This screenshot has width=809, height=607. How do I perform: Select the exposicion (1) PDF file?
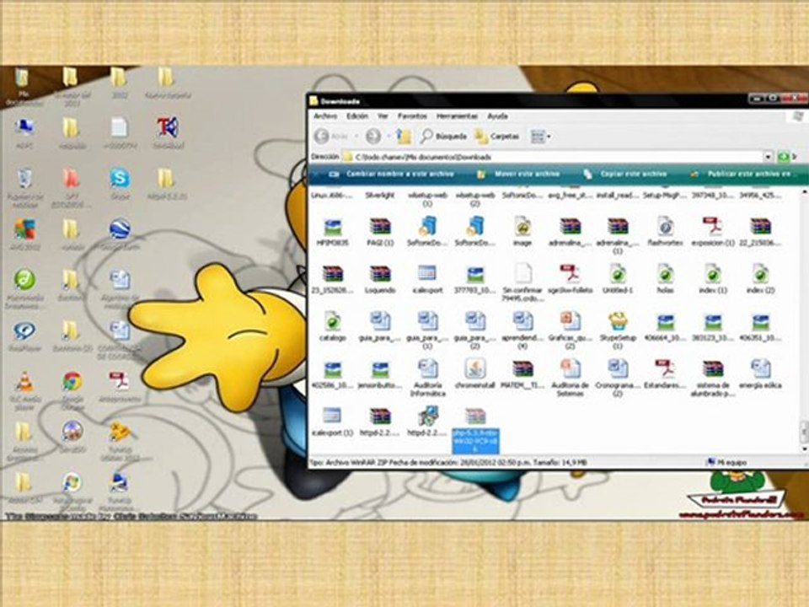713,232
